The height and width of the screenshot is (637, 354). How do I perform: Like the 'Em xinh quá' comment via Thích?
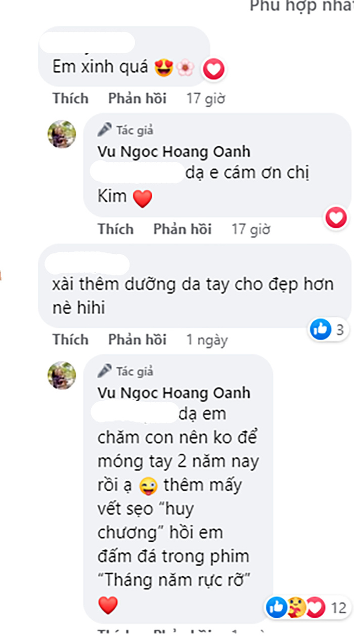(70, 98)
